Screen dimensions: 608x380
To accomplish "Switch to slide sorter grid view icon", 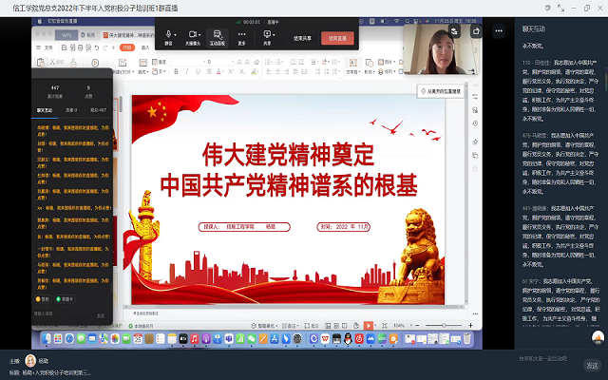I will pyautogui.click(x=336, y=326).
